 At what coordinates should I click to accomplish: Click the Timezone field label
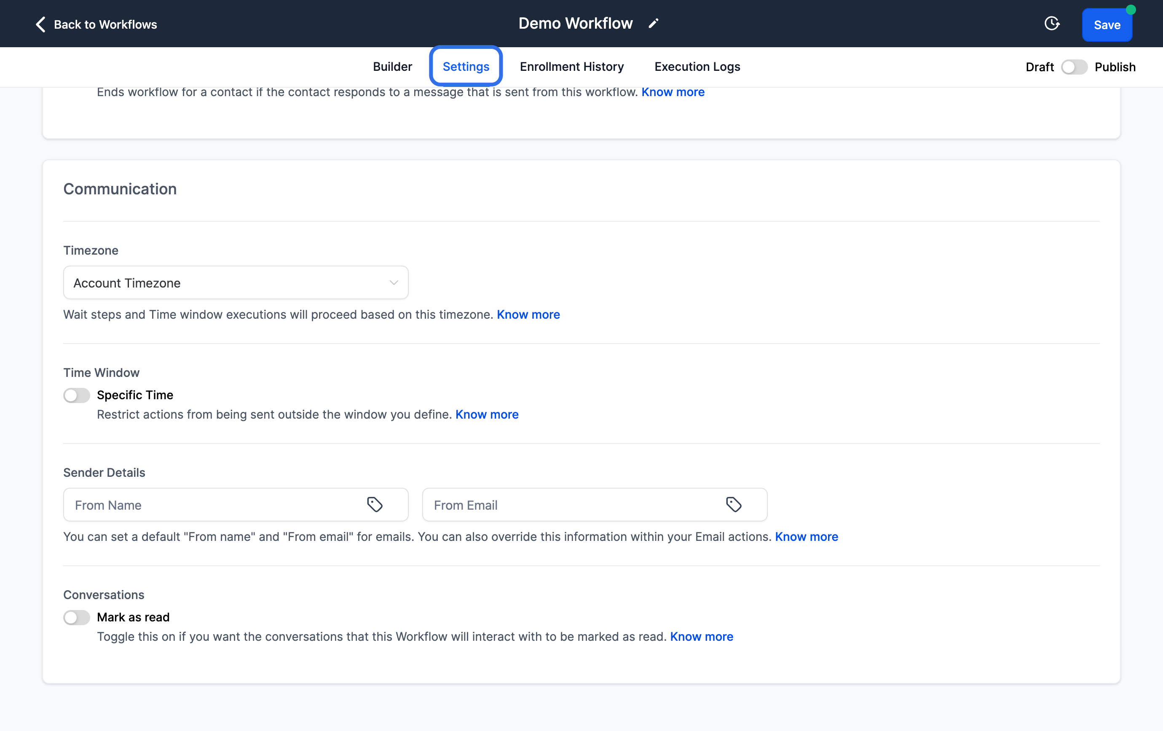tap(90, 250)
